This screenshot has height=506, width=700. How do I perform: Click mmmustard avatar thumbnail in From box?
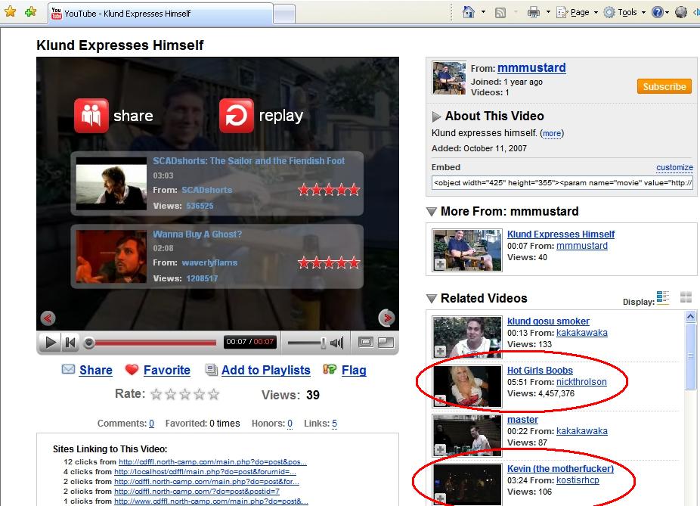(x=449, y=78)
